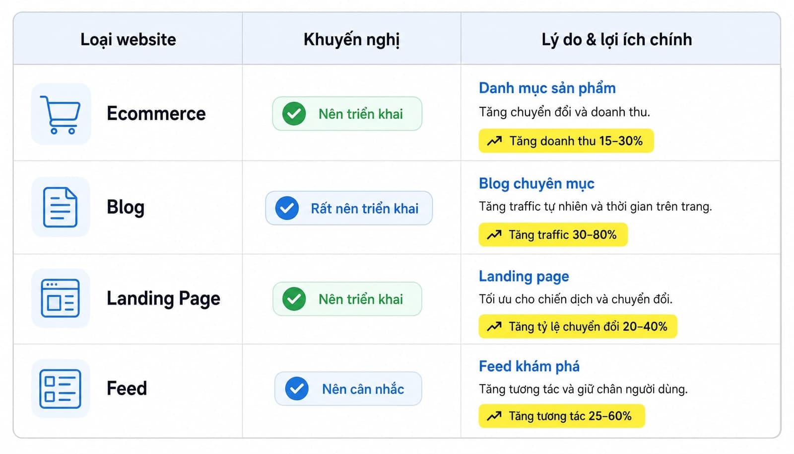Click the Blog row label
The height and width of the screenshot is (454, 794).
click(126, 207)
